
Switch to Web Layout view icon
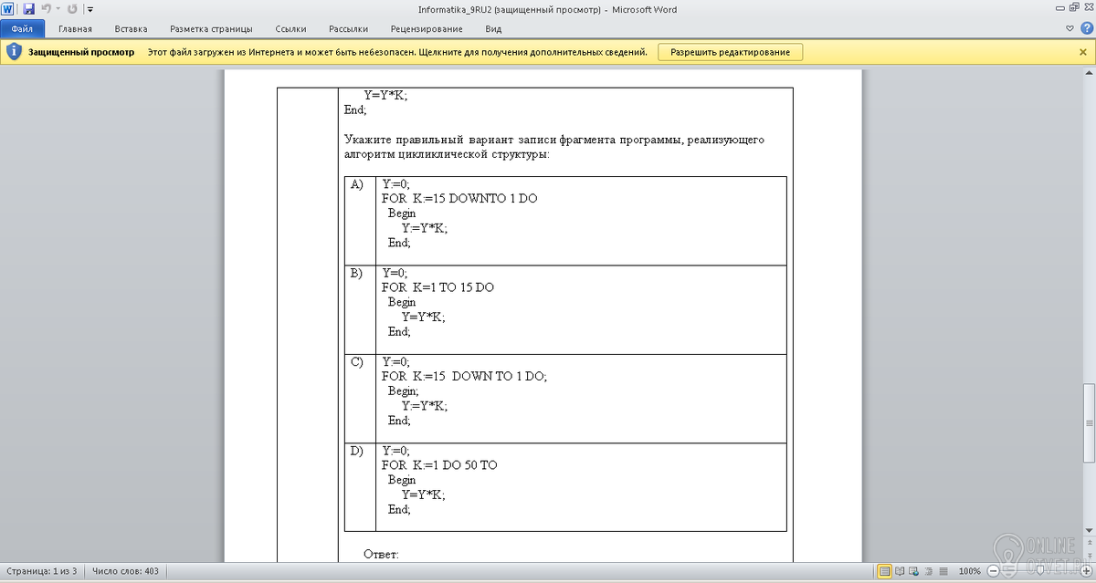915,571
